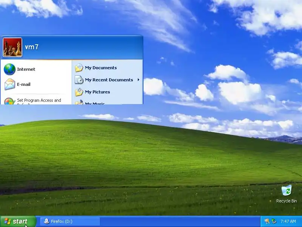Open E-mail from the Start menu
Viewport: 302px width, 227px height.
36,84
